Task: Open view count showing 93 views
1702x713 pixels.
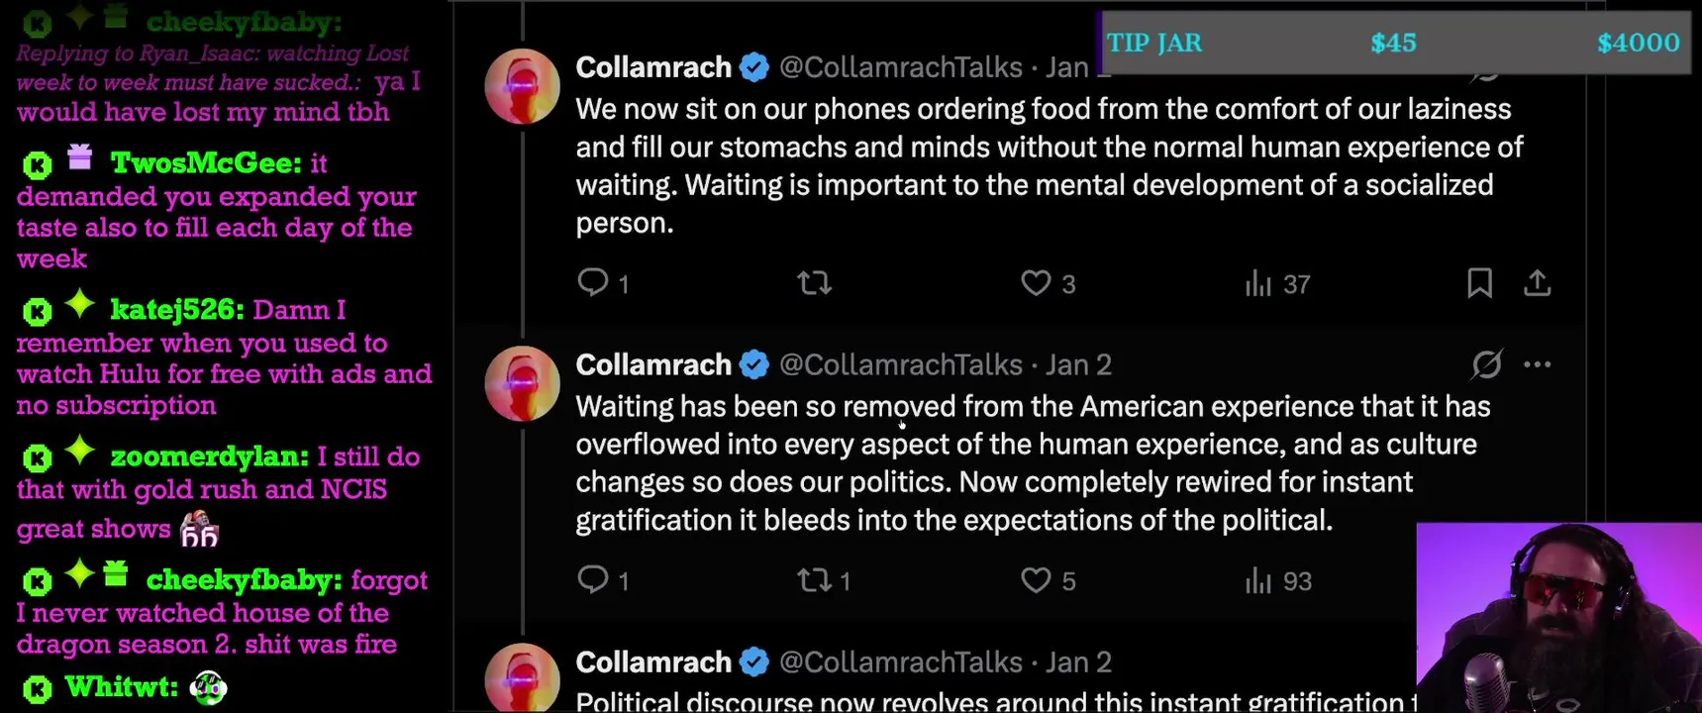Action: [1277, 581]
